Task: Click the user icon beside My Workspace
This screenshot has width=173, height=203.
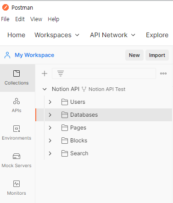Action: (x=7, y=55)
